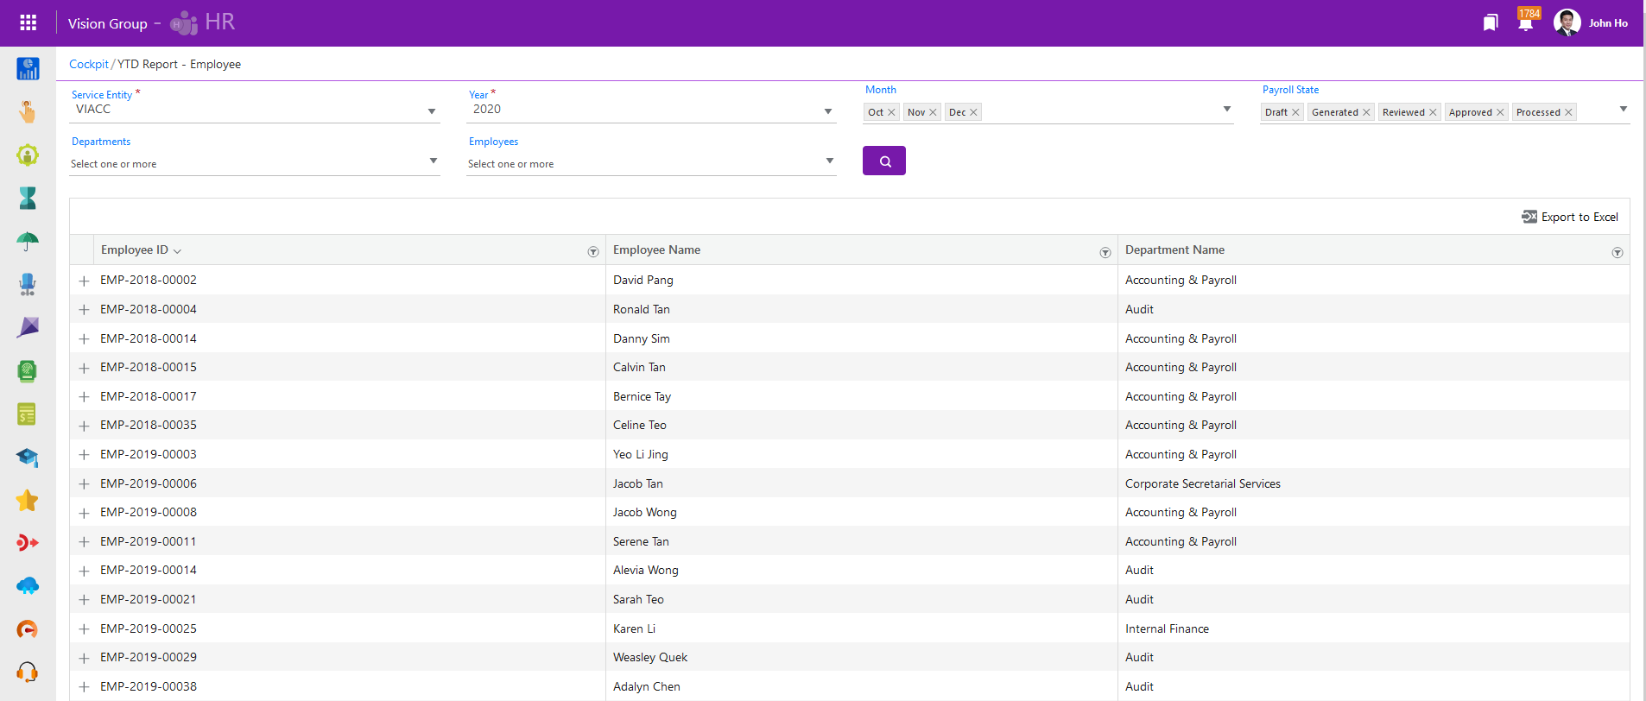
Task: Click the hourglass sidebar icon
Action: coord(28,199)
